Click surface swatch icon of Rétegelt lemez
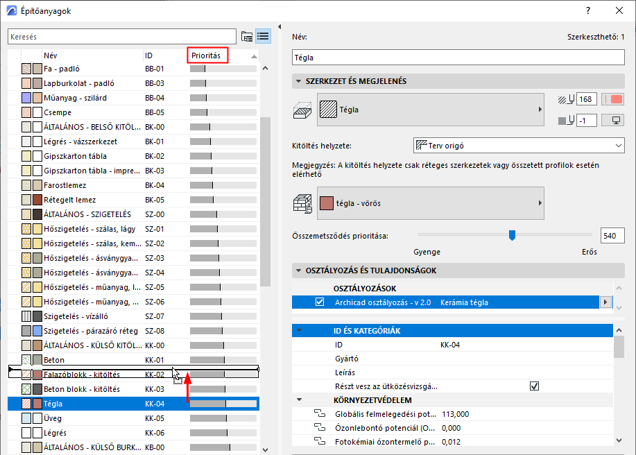The height and width of the screenshot is (455, 636). pyautogui.click(x=37, y=200)
